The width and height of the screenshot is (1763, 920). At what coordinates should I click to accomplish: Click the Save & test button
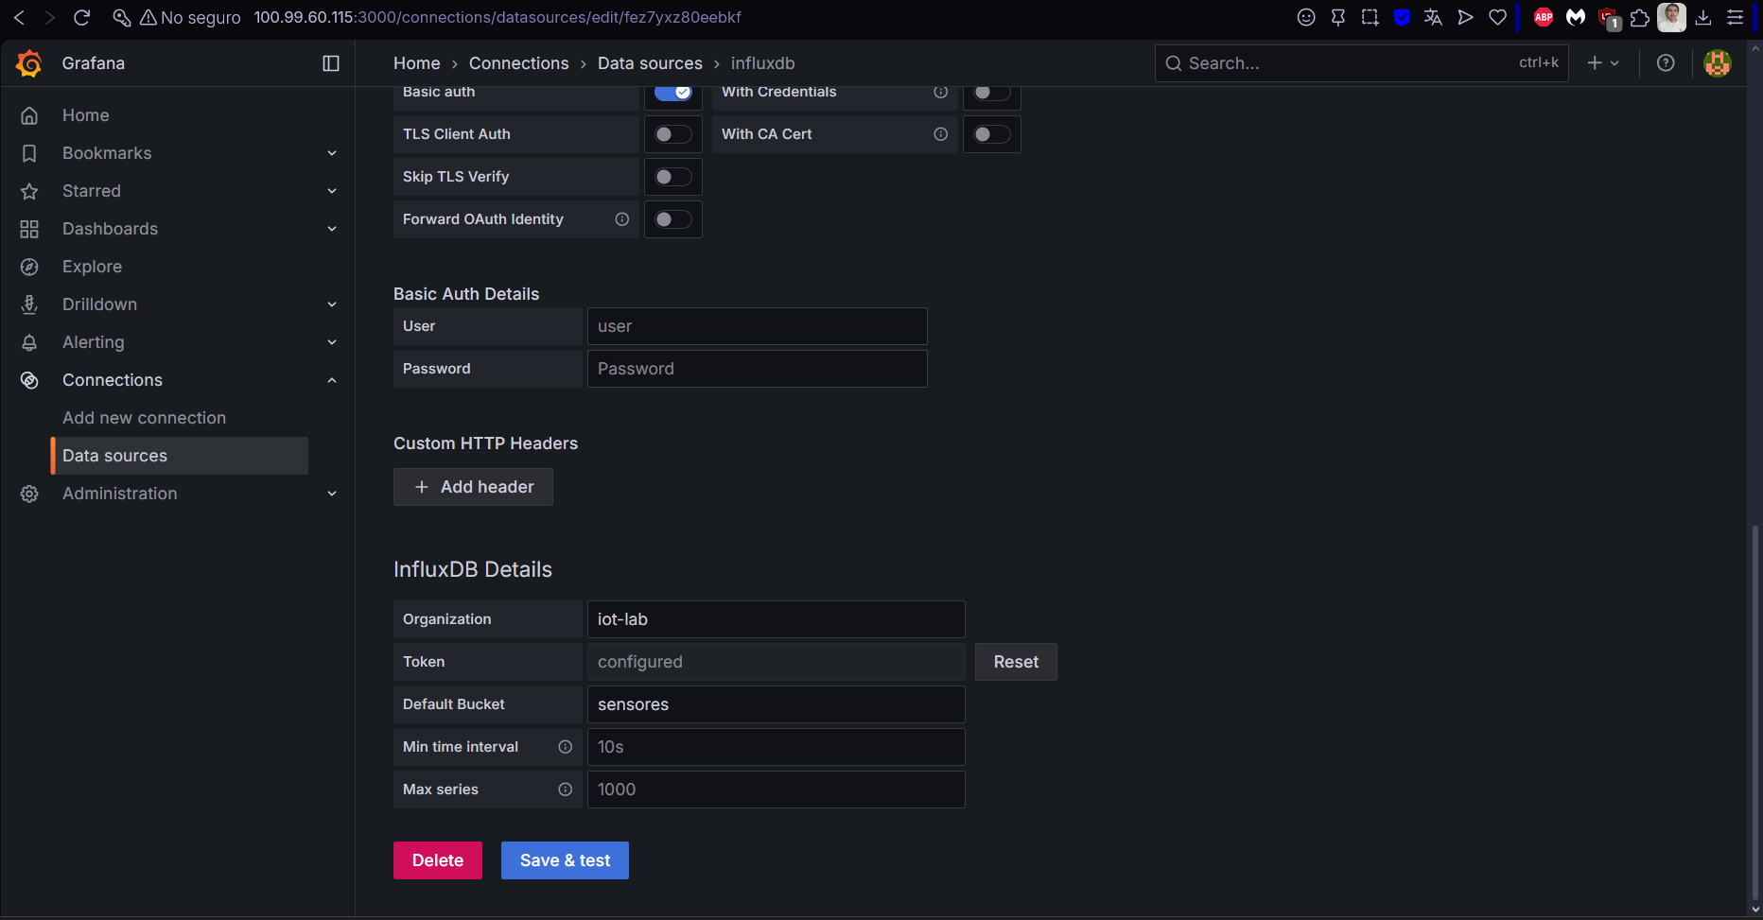pos(565,860)
